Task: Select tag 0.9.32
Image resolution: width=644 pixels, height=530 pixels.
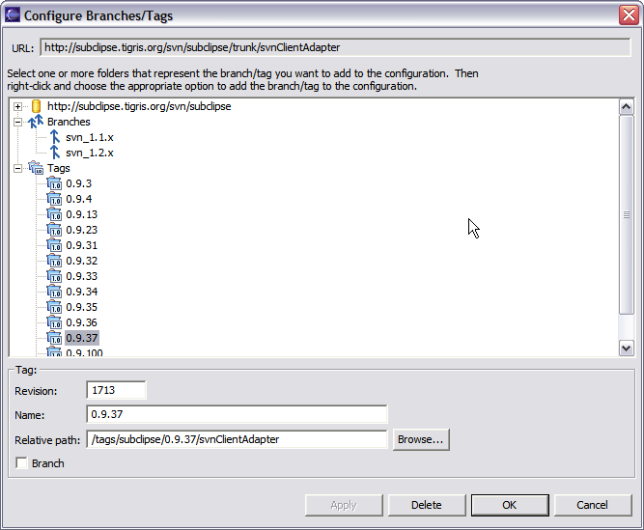Action: [82, 261]
